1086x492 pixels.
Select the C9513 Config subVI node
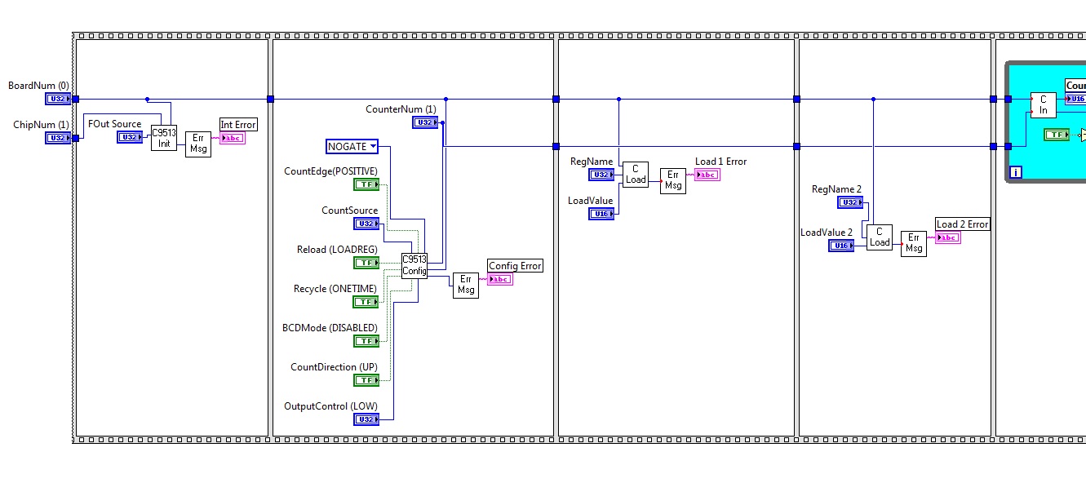tap(414, 265)
